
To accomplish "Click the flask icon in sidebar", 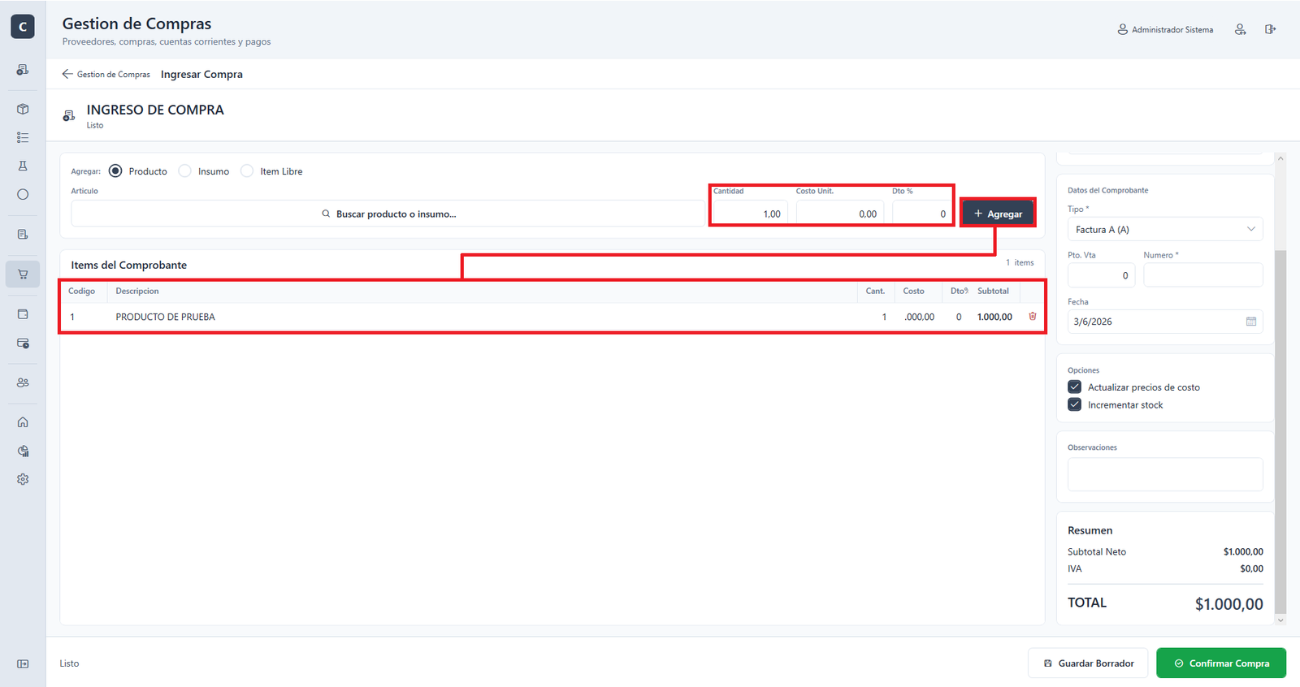I will pos(23,166).
